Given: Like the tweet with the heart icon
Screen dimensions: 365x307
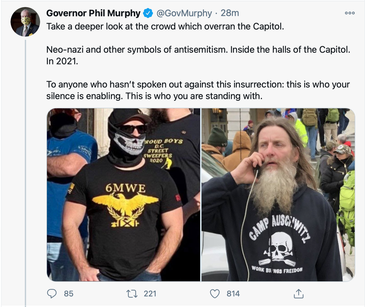Looking at the screenshot, I should (x=215, y=294).
